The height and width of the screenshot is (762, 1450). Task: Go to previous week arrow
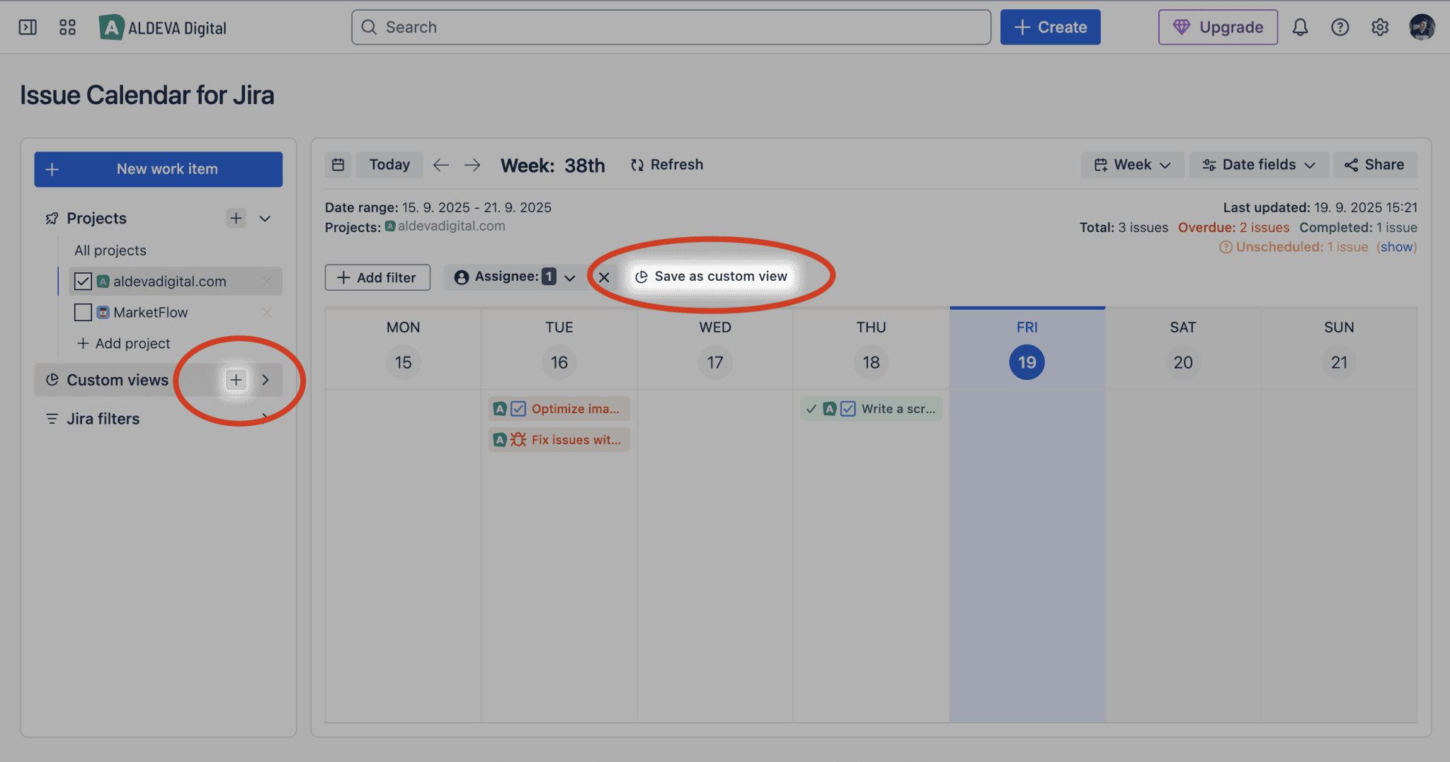pyautogui.click(x=440, y=165)
